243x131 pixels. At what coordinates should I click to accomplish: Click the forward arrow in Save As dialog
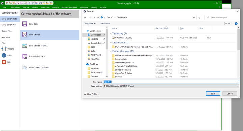pyautogui.click(x=90, y=17)
